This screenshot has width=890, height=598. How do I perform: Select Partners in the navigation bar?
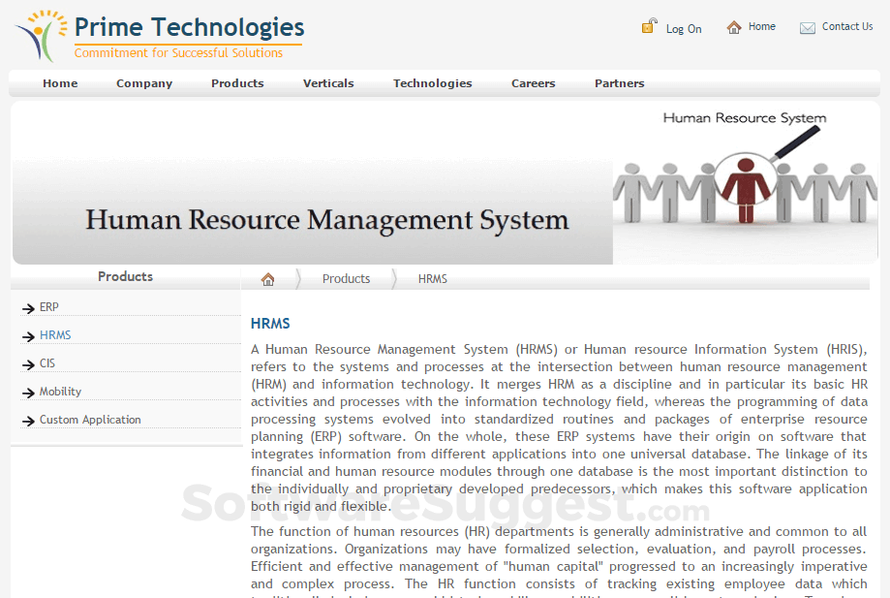click(x=619, y=83)
